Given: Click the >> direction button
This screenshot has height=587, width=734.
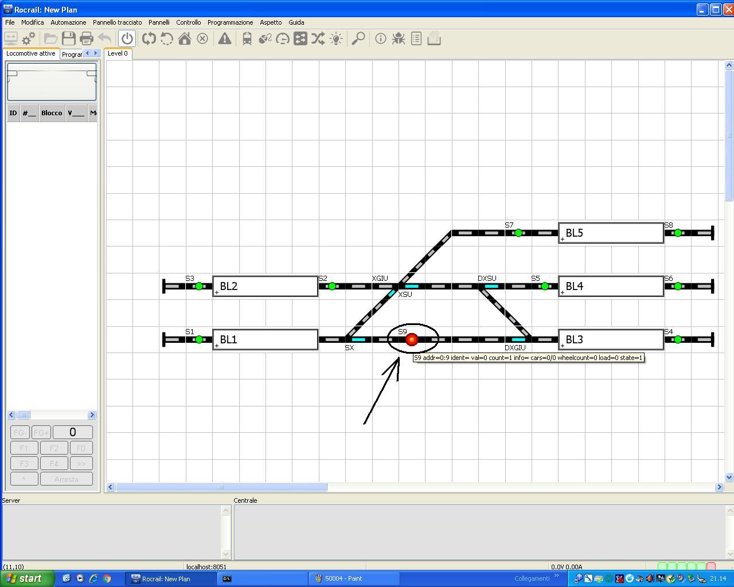Looking at the screenshot, I should (x=81, y=464).
